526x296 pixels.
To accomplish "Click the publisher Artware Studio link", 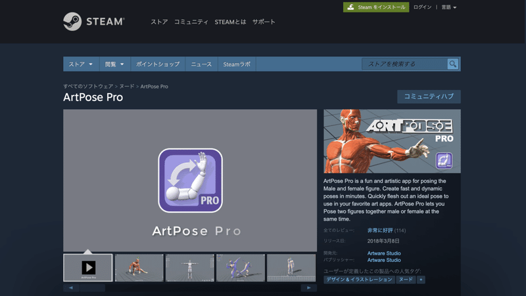I will [x=384, y=260].
